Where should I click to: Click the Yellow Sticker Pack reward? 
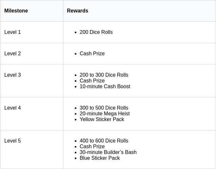tap(102, 119)
